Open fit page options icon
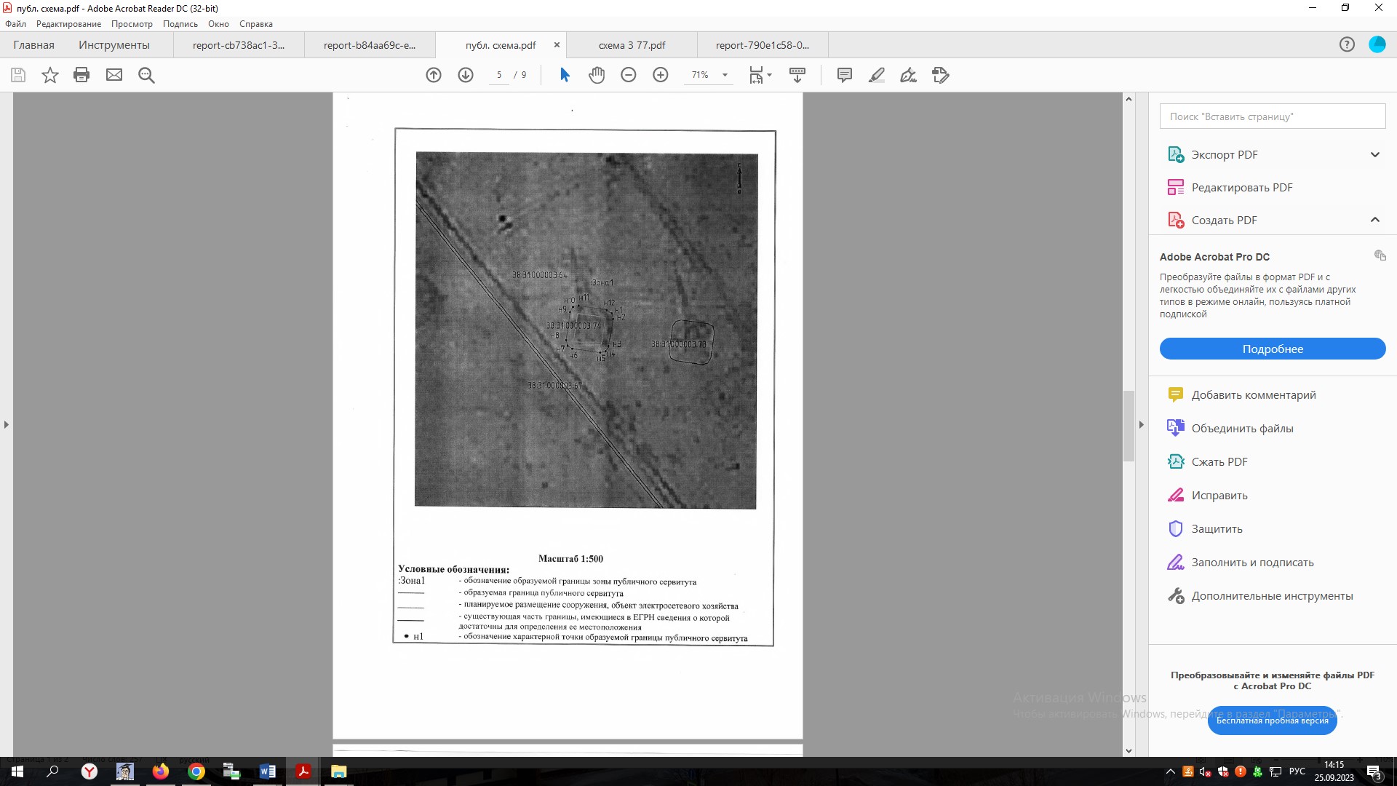This screenshot has height=786, width=1397. (760, 75)
